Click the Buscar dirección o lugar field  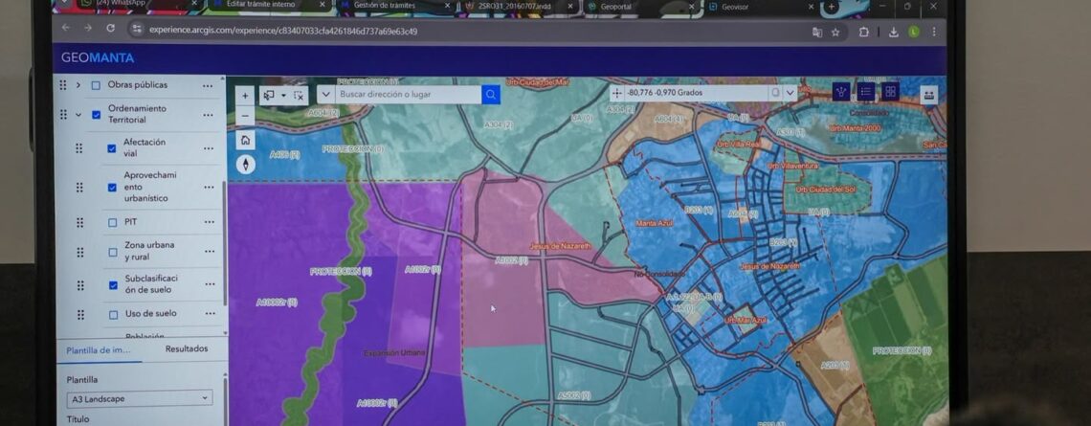pyautogui.click(x=409, y=94)
